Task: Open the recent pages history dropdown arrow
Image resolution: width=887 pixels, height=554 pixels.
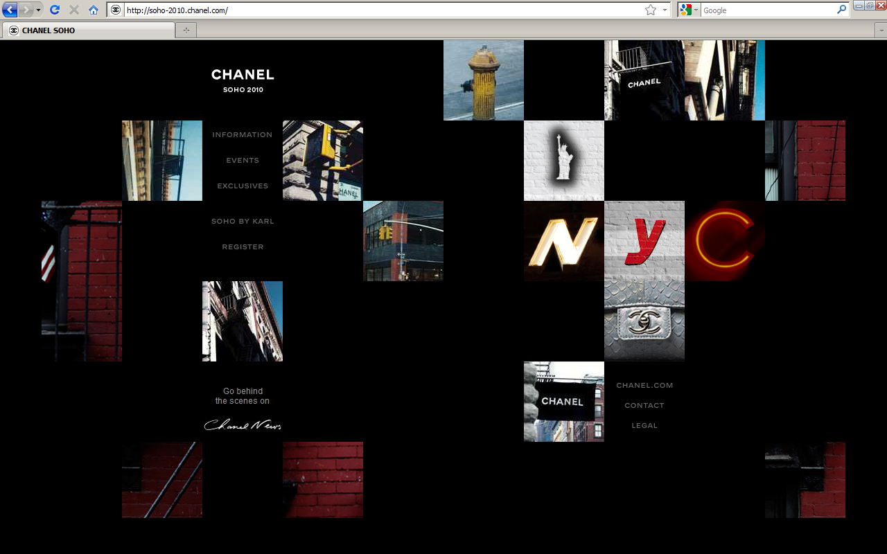Action: (x=39, y=10)
